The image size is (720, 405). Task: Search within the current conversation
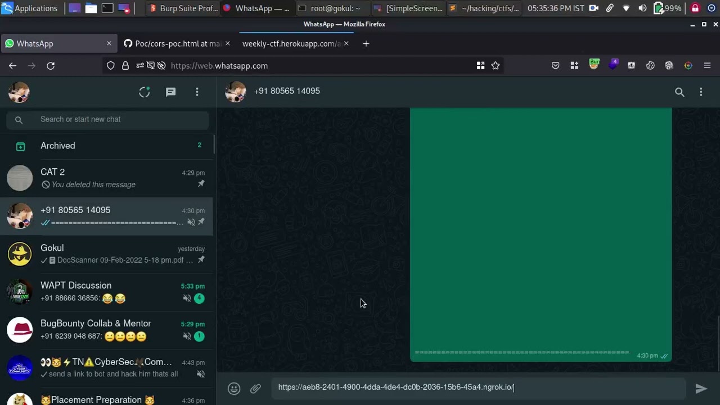(679, 92)
